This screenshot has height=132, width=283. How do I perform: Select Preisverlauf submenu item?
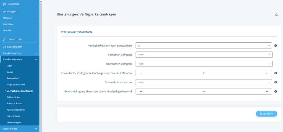coord(13,78)
